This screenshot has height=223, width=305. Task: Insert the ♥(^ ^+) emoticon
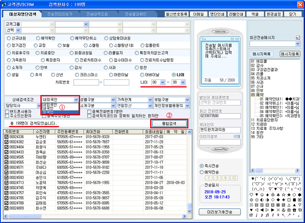coord(258,179)
